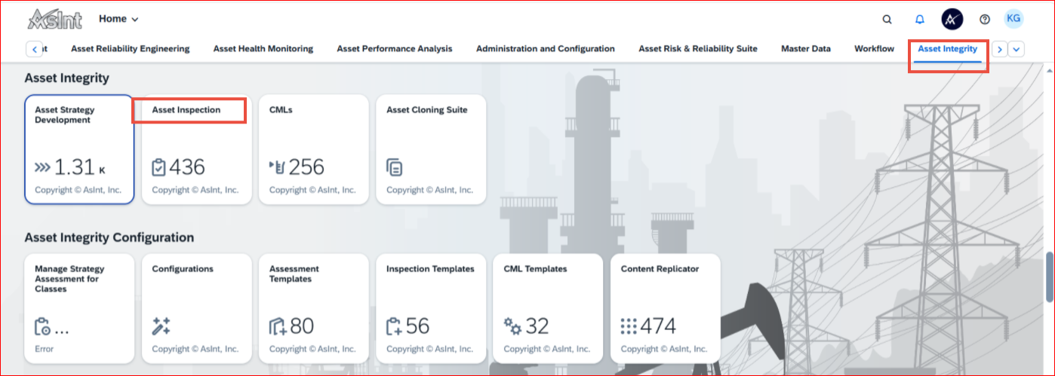Click the CML gauge icon beside 256

(x=277, y=167)
